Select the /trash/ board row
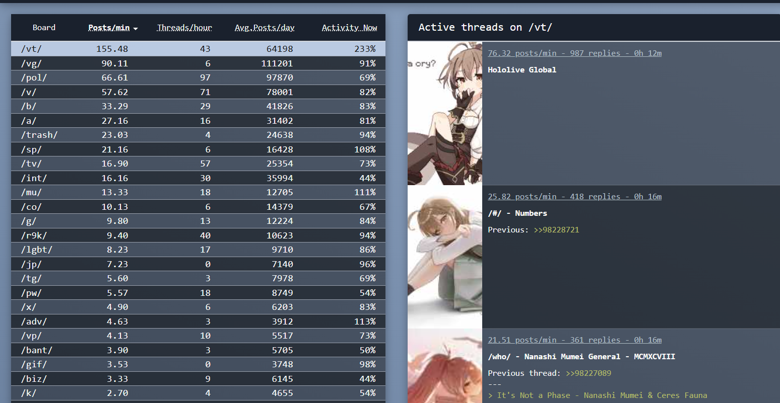Viewport: 780px width, 403px height. [198, 135]
